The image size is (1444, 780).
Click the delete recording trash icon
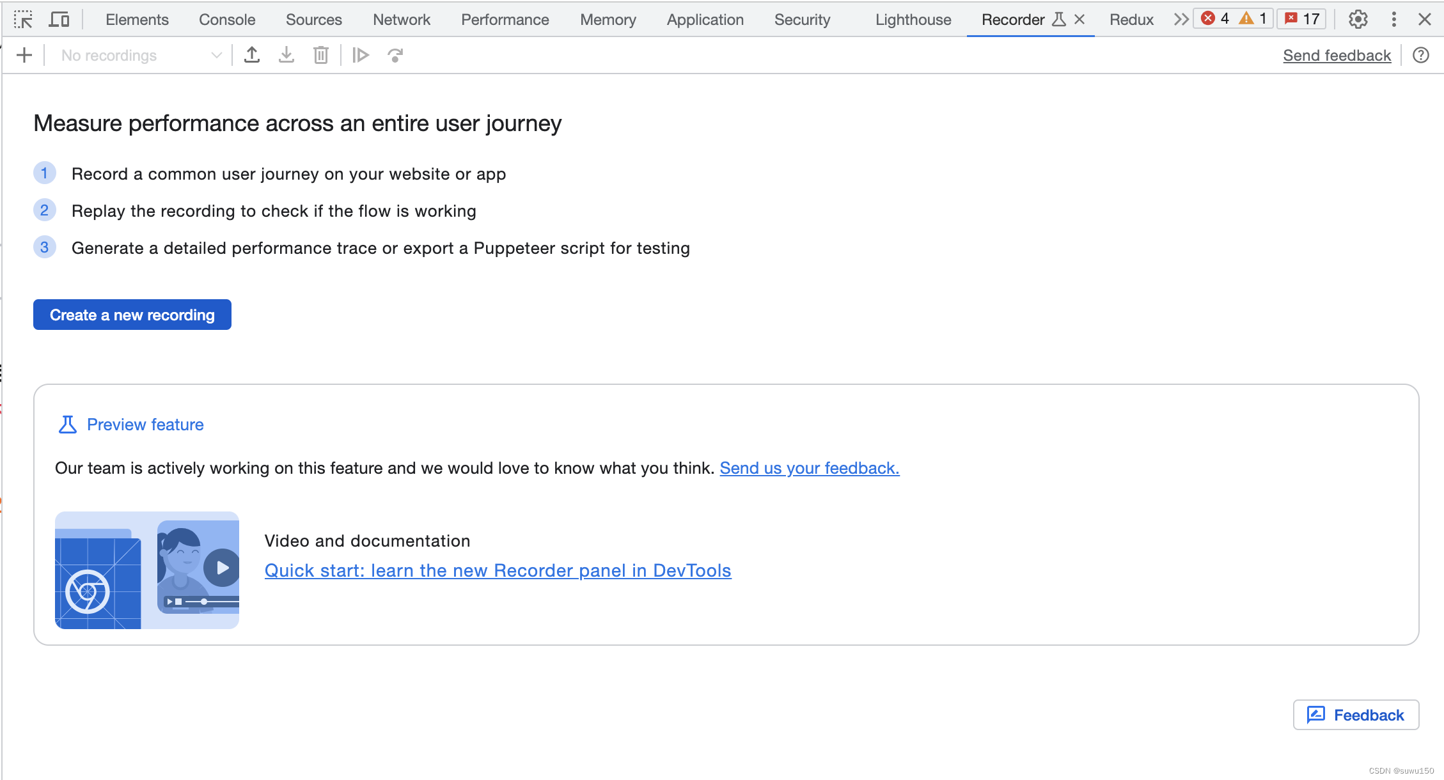321,56
